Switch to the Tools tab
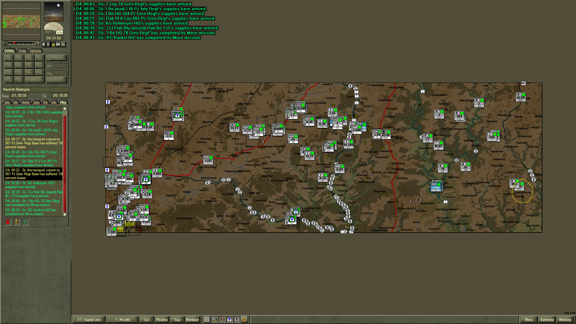 click(x=22, y=51)
